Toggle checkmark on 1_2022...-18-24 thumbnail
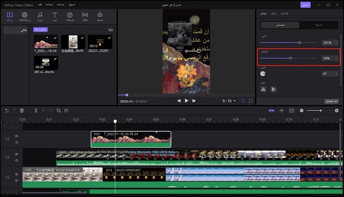The height and width of the screenshot is (197, 344). pos(55,38)
